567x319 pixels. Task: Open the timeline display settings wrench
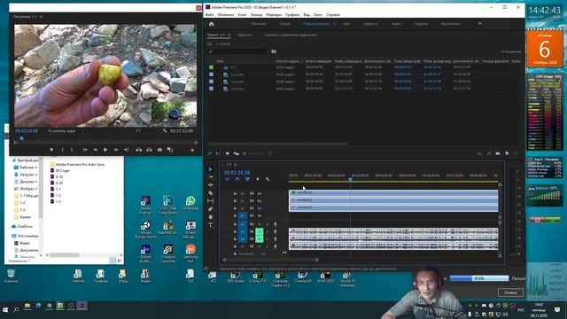pos(268,179)
